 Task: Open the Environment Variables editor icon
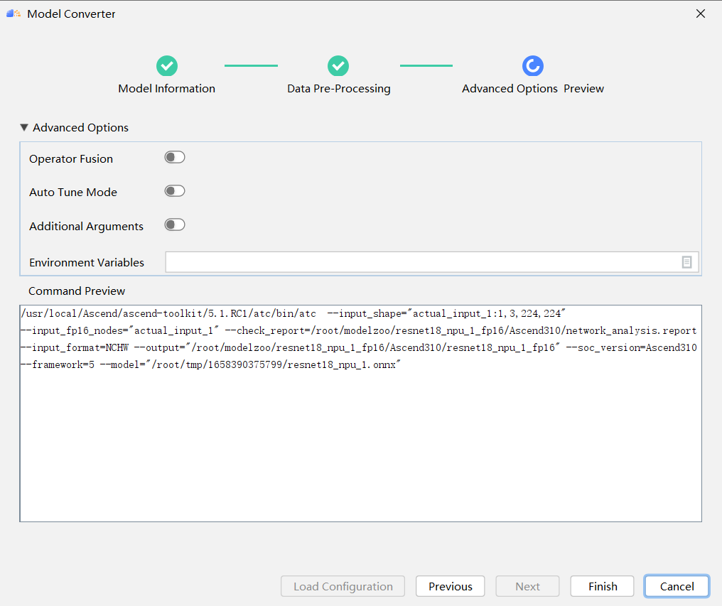pos(686,262)
